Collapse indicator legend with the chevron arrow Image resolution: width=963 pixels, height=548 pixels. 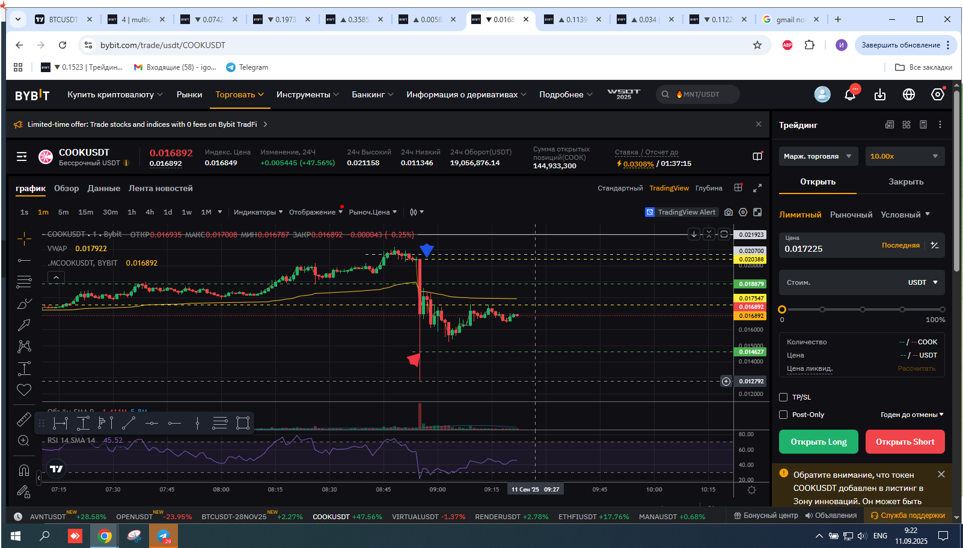pos(56,278)
